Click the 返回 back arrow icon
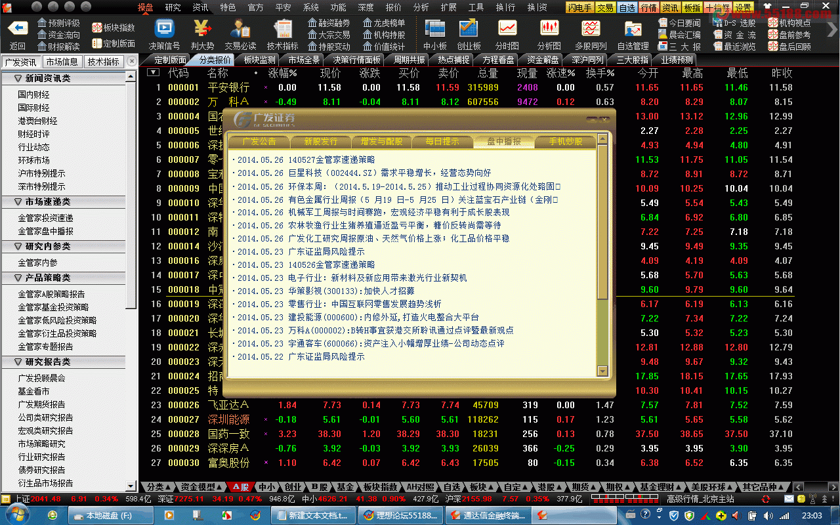 click(x=18, y=30)
